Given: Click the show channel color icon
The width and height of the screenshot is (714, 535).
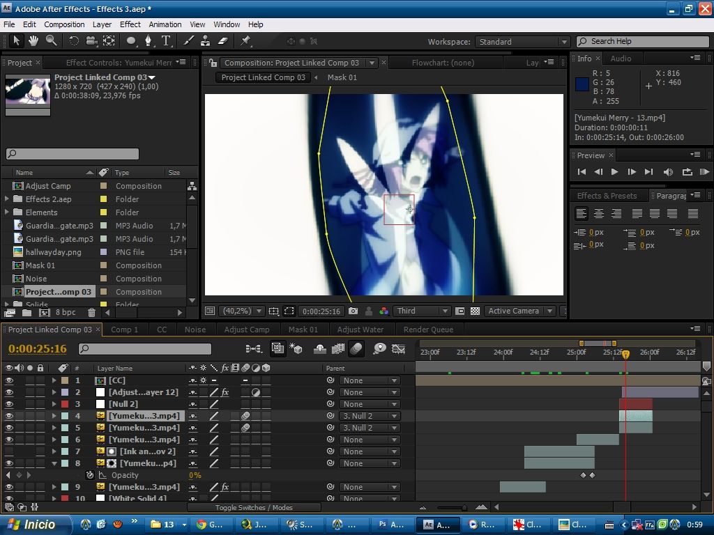Looking at the screenshot, I should (384, 311).
